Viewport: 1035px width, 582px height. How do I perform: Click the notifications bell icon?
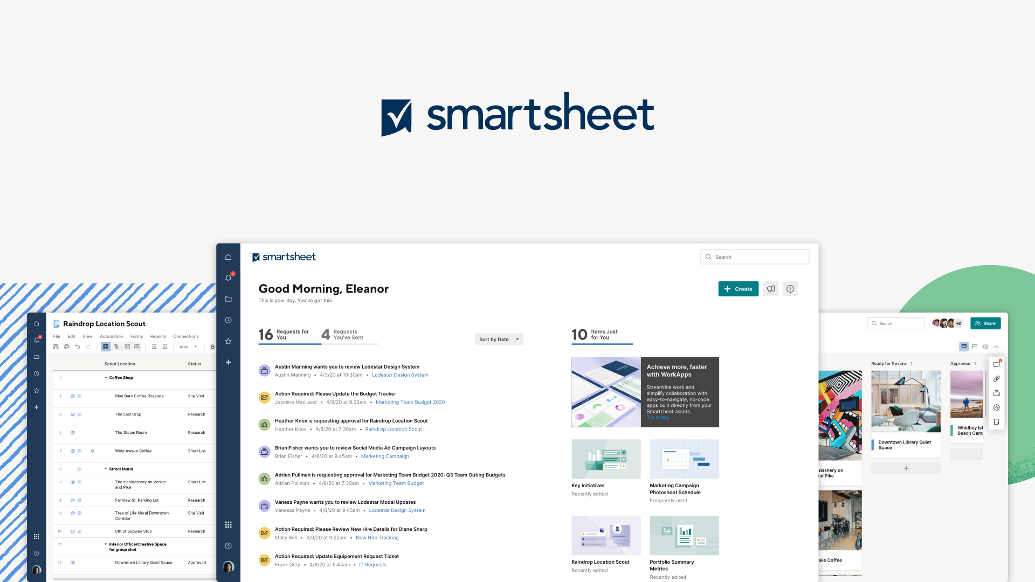click(228, 277)
